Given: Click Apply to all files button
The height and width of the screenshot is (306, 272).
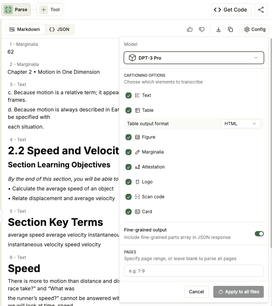Looking at the screenshot, I should pyautogui.click(x=238, y=292).
